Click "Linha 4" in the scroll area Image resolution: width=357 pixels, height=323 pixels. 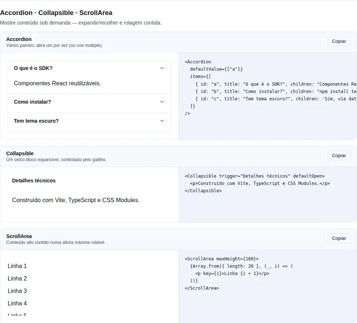click(x=17, y=303)
